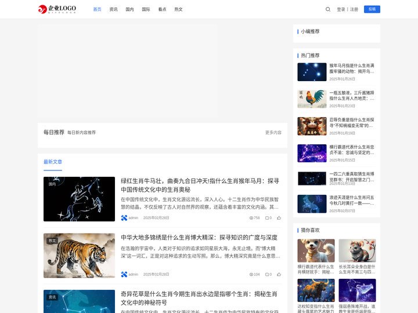Click the bull image in 猜你喜欢
The image size is (418, 313).
click(316, 290)
